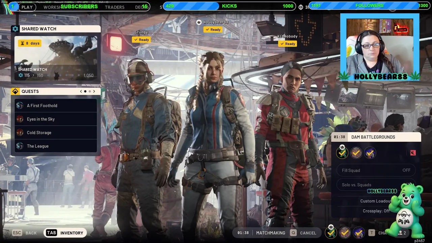Open the Cold Storage quest
The image size is (432, 243).
click(56, 133)
